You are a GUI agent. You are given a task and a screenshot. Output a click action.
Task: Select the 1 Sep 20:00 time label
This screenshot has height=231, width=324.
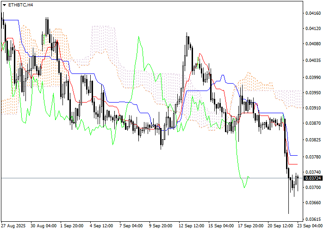pyautogui.click(x=72, y=226)
